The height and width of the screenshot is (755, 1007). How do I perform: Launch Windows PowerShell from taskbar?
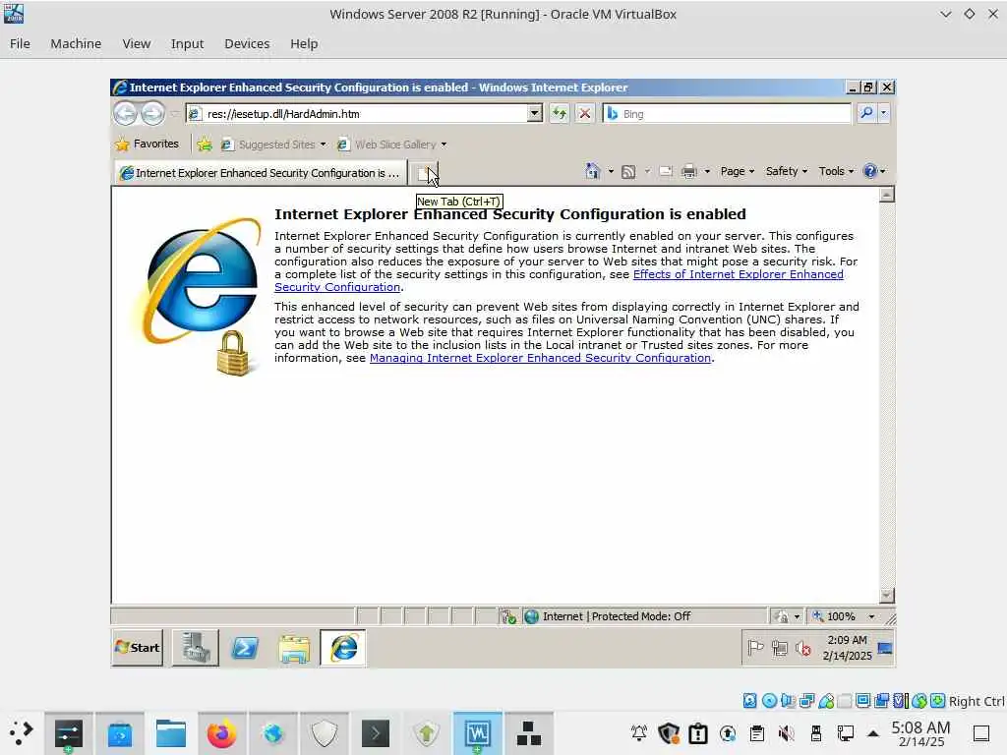click(x=245, y=648)
